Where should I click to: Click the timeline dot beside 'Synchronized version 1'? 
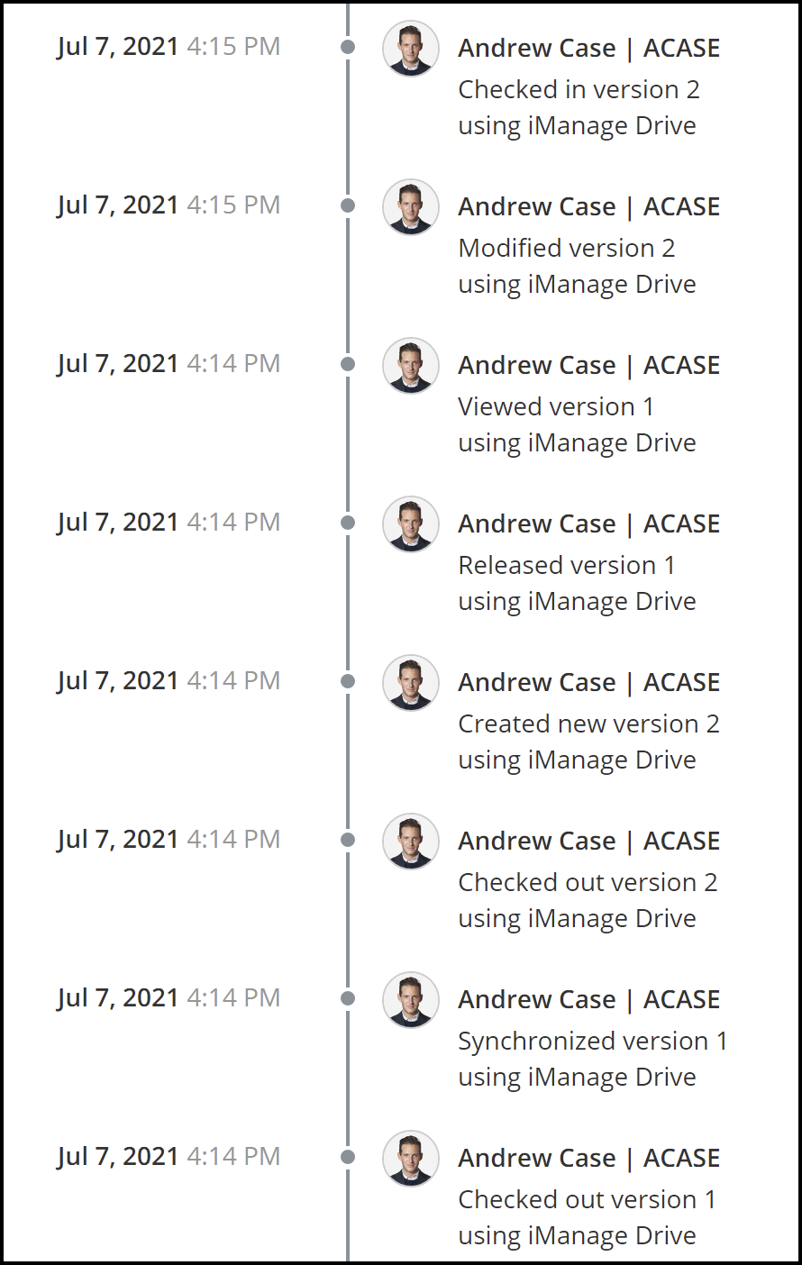pos(348,997)
